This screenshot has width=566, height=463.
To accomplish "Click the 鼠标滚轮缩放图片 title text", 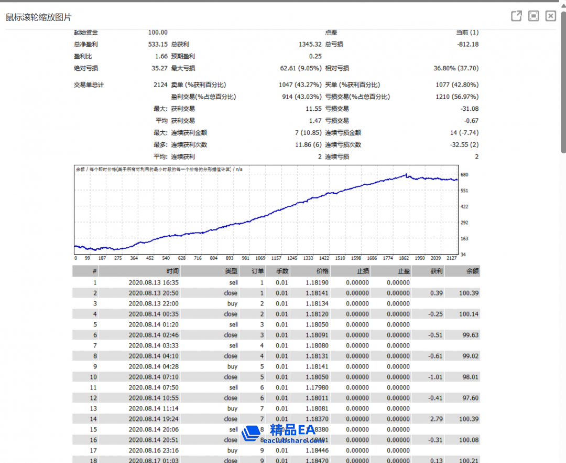I will coord(39,17).
